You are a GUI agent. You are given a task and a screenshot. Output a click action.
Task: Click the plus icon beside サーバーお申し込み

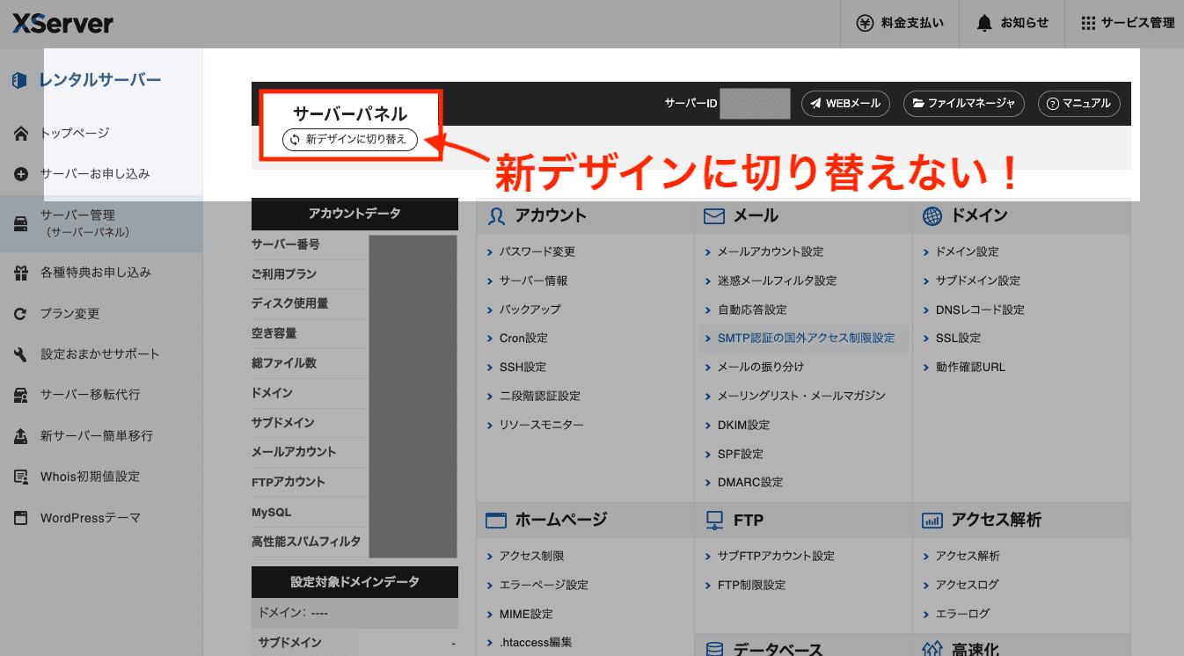point(21,174)
